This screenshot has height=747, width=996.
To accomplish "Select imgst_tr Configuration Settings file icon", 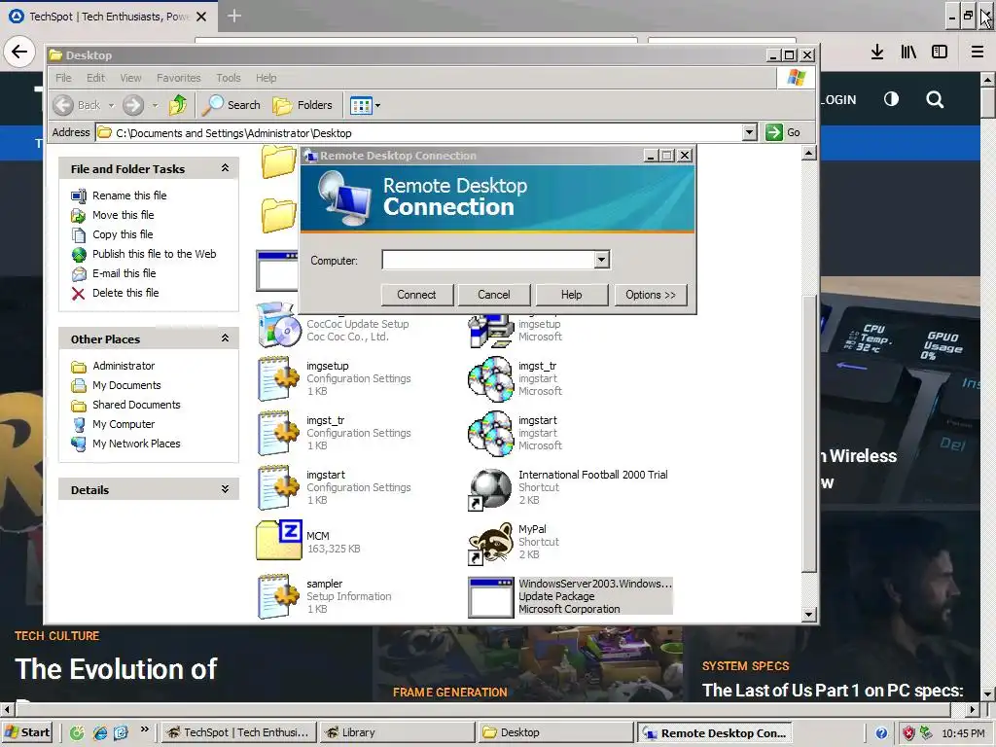I will pyautogui.click(x=279, y=433).
